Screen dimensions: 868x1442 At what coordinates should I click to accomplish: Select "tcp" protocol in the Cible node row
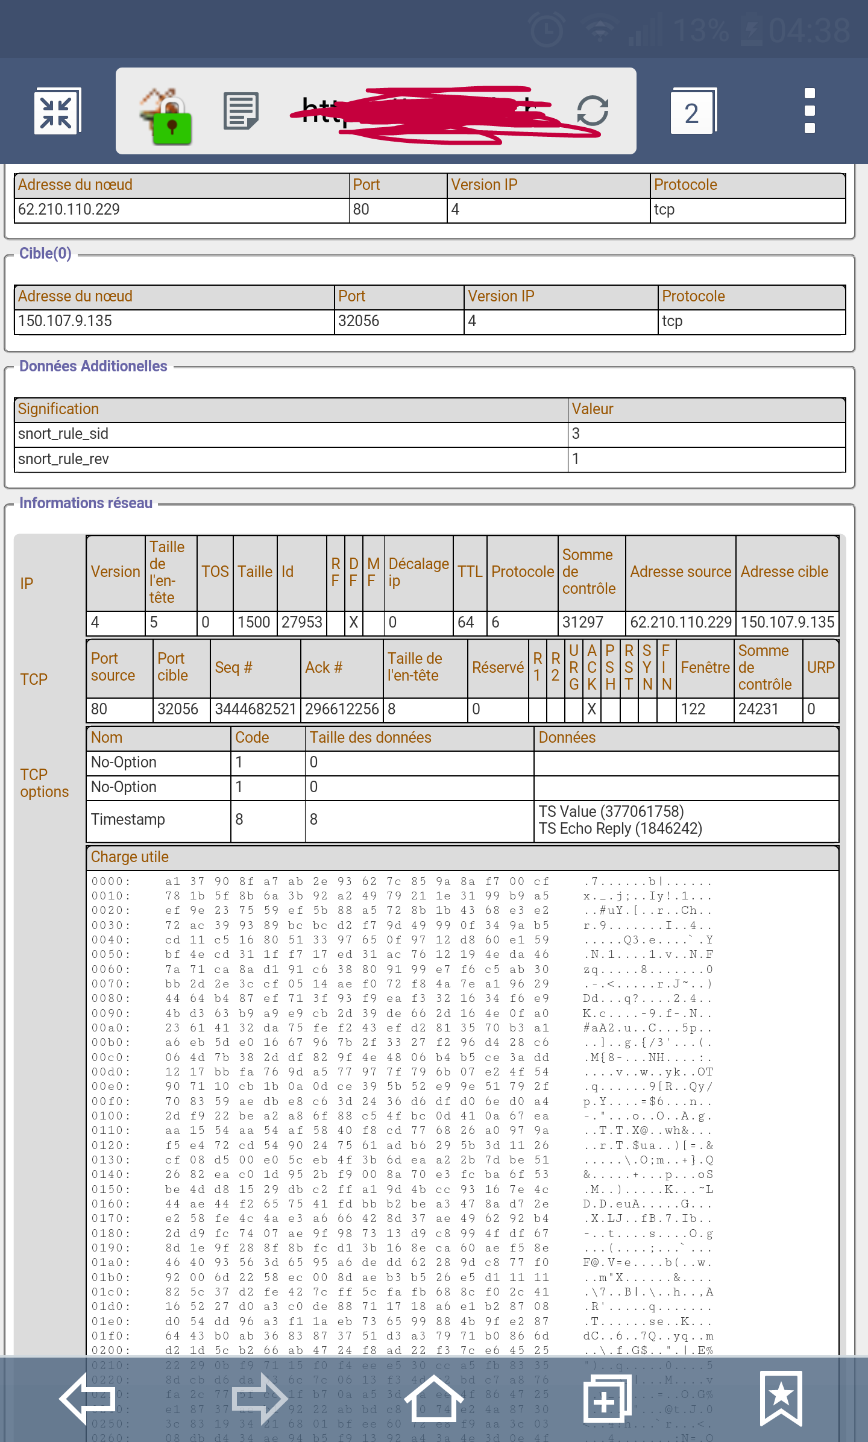pyautogui.click(x=752, y=321)
